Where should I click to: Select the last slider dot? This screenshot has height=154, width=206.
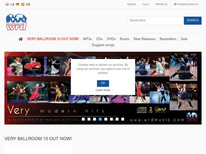(123, 119)
